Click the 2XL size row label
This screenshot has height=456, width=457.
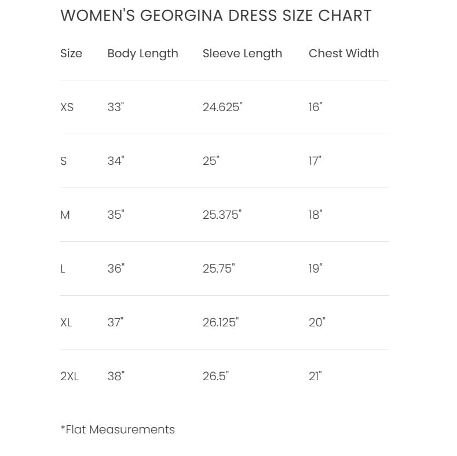(x=70, y=376)
